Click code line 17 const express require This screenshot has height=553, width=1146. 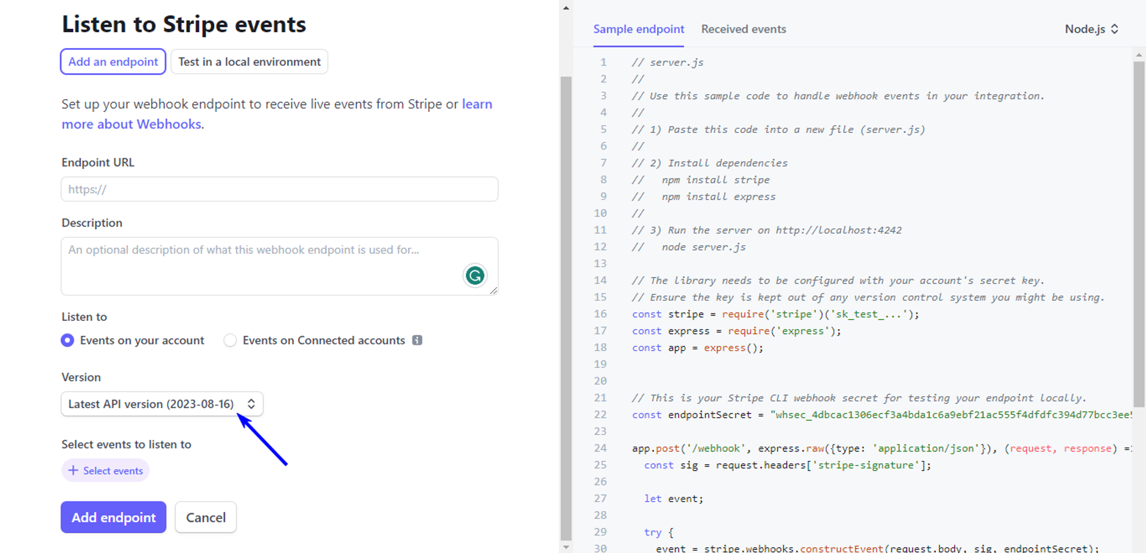click(x=736, y=331)
